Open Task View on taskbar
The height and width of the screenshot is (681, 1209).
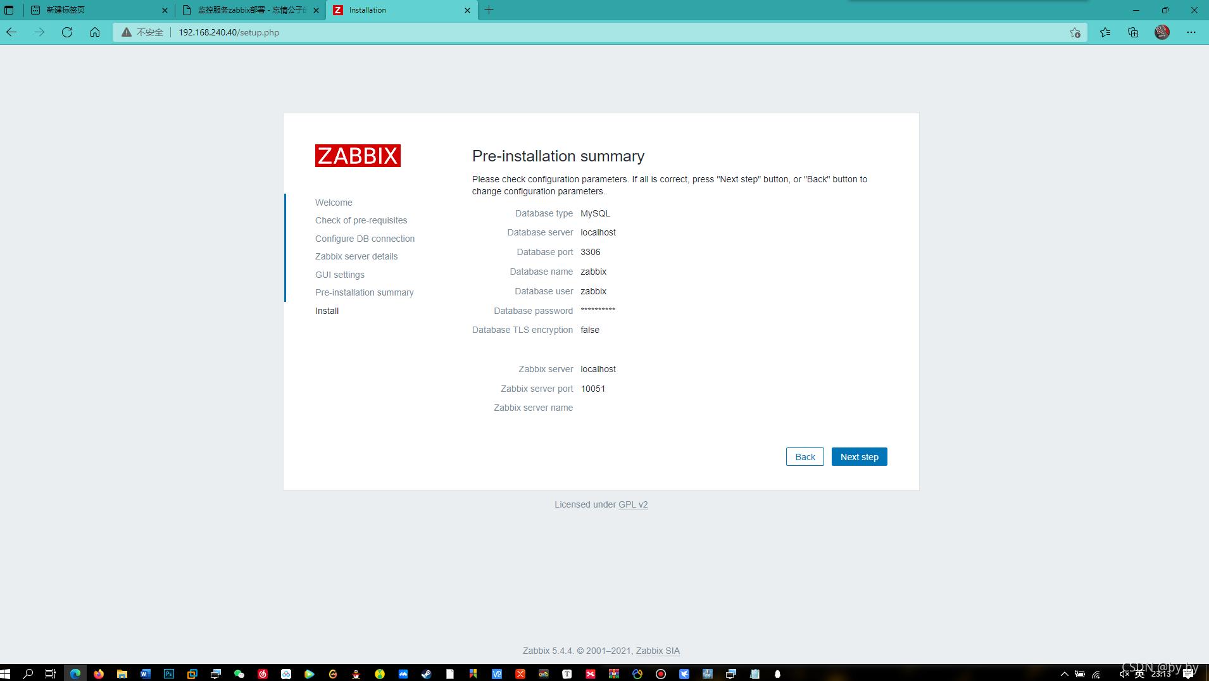(51, 673)
